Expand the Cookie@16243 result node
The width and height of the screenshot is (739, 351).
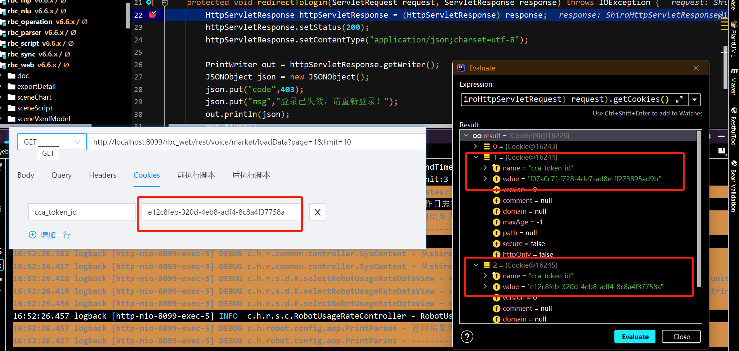[x=476, y=146]
